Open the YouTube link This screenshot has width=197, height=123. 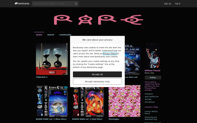(x=148, y=99)
